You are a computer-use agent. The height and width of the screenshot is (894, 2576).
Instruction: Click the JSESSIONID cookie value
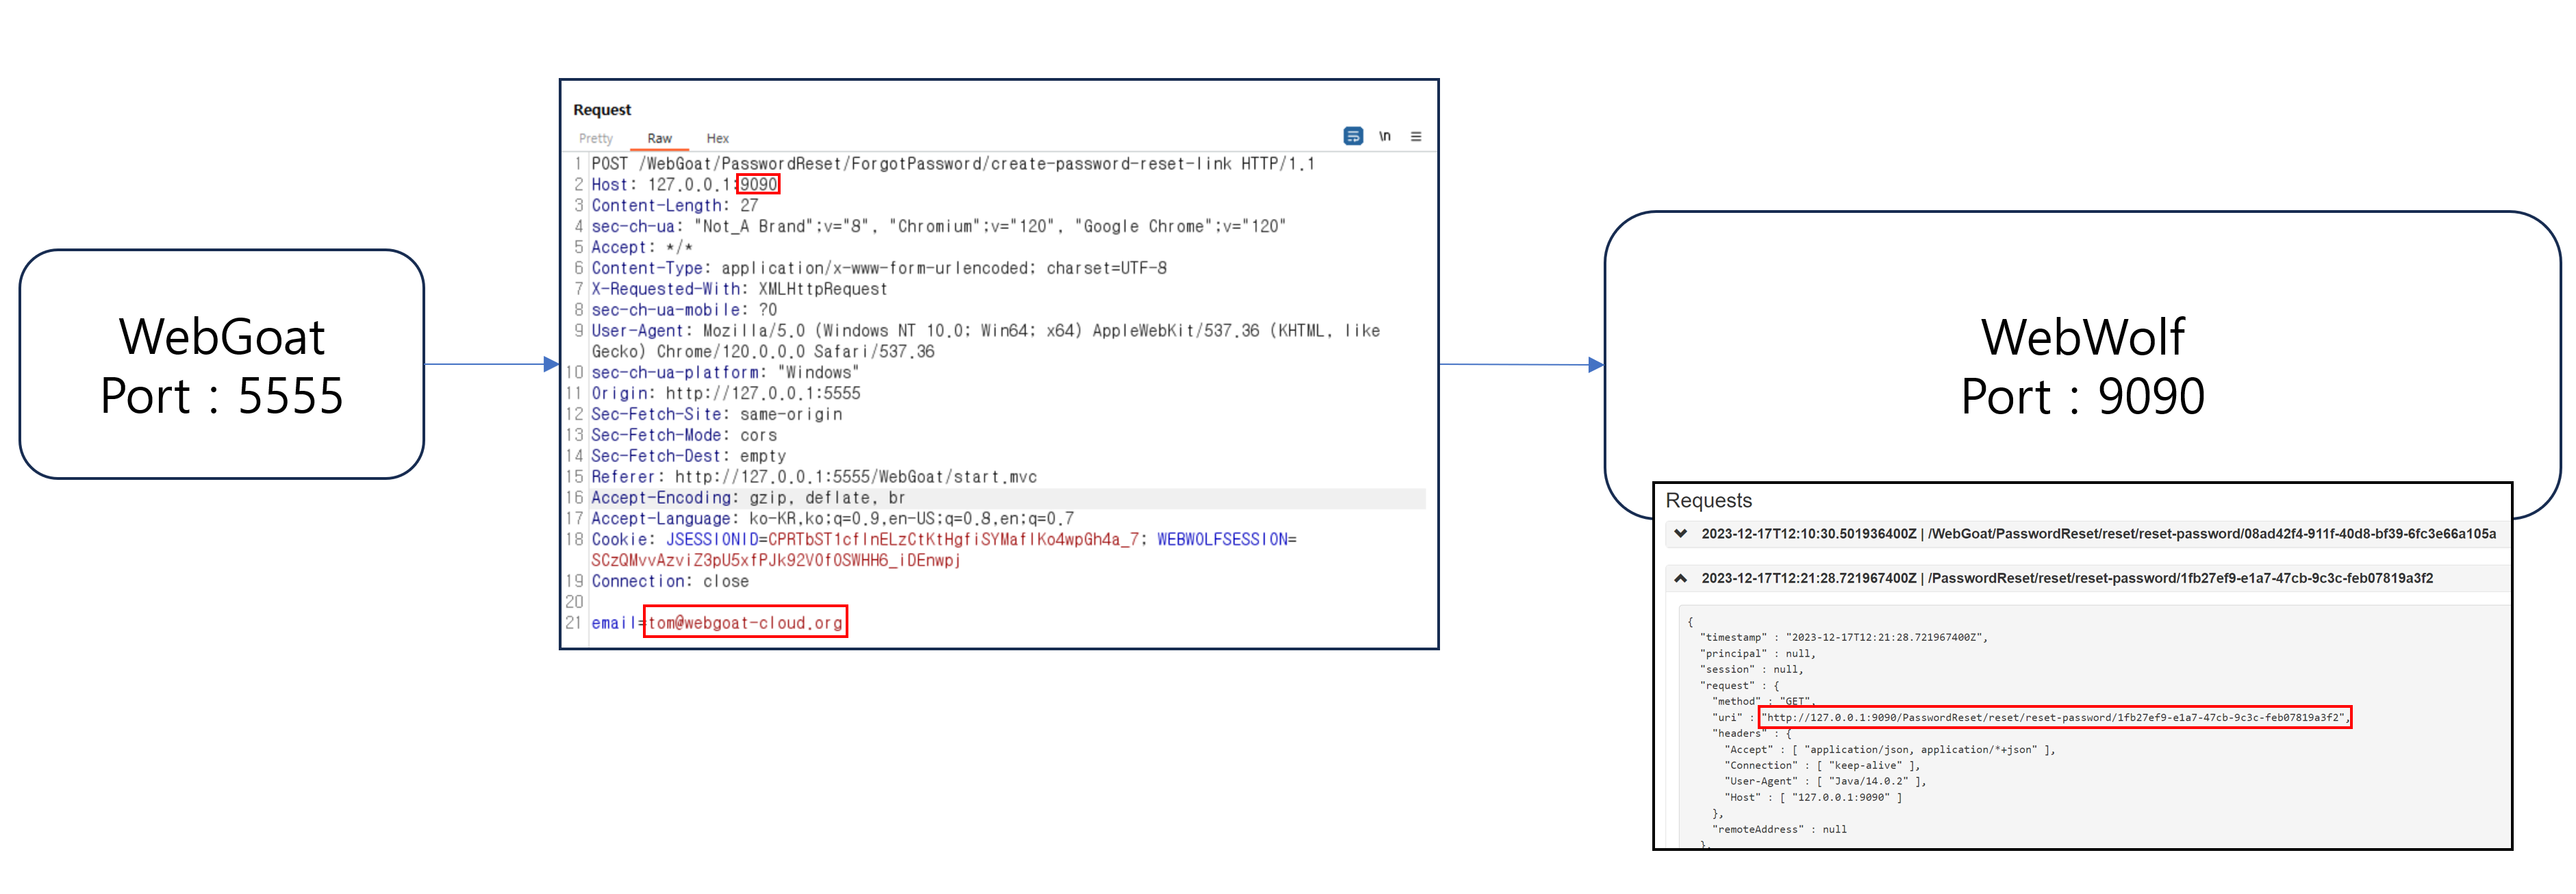coord(953,539)
